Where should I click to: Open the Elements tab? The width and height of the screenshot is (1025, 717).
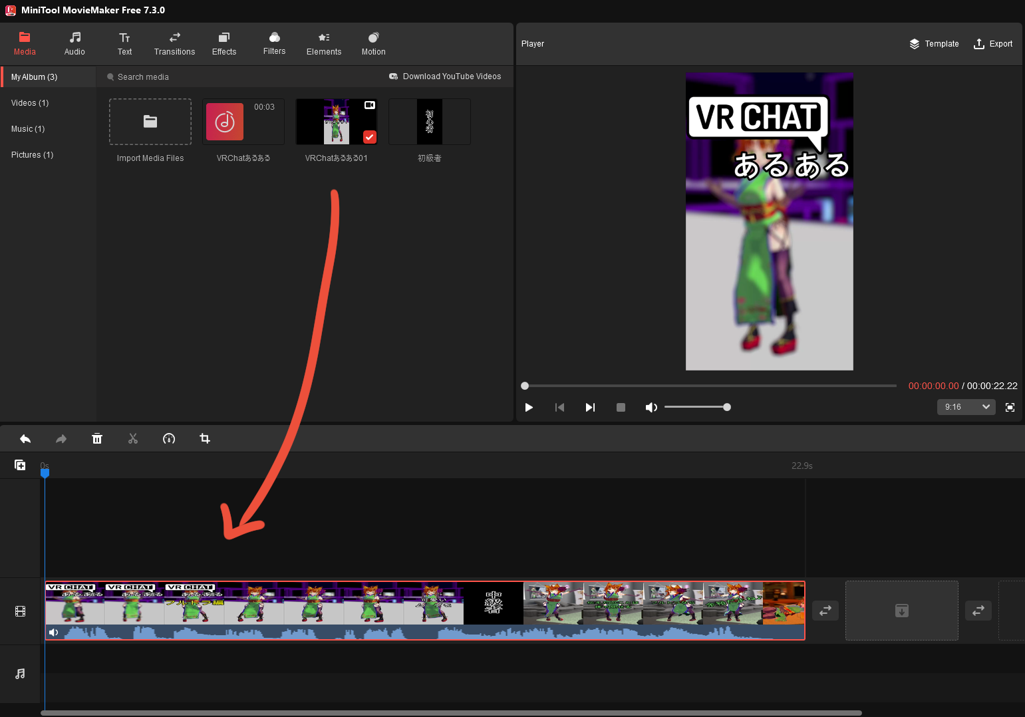click(x=324, y=44)
